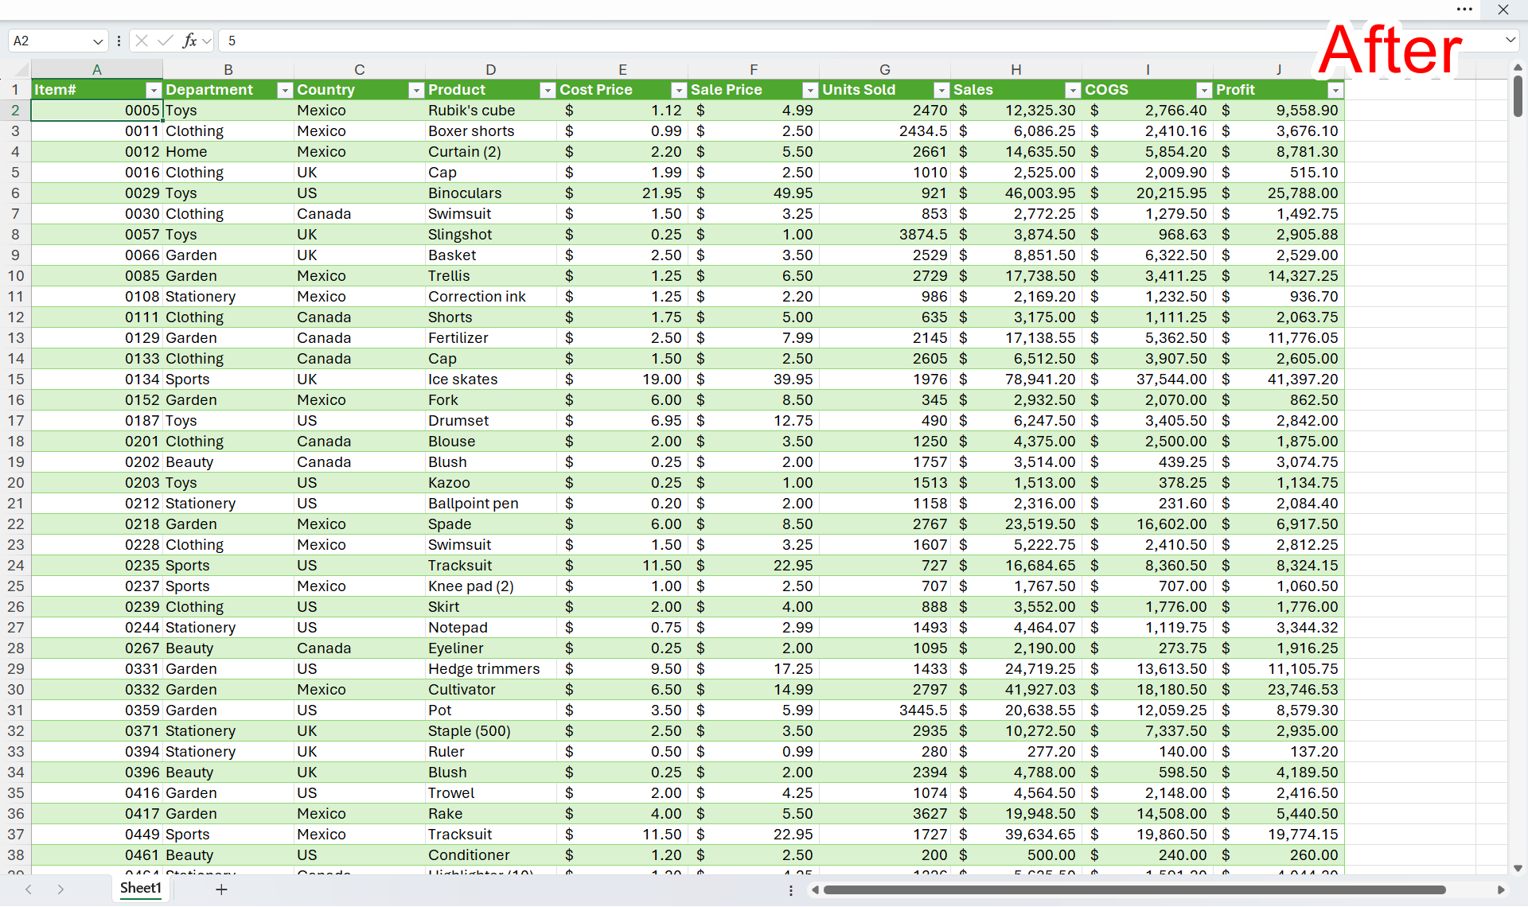Image resolution: width=1528 pixels, height=907 pixels.
Task: Click the Department header cell text
Action: (209, 90)
